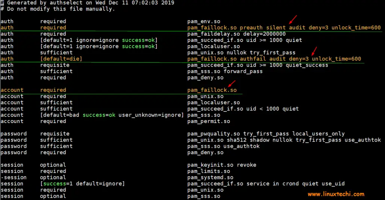The image size is (385, 200).
Task: Click pam_deny.so in the password section
Action: point(205,153)
